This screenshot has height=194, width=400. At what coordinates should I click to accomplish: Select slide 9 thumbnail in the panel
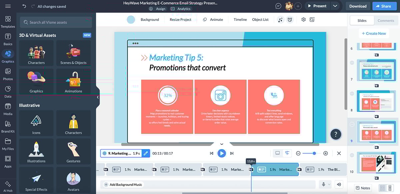tap(376, 132)
